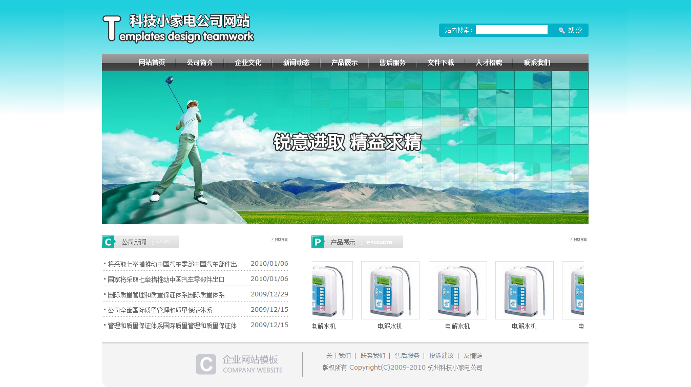Open 文件下载 menu item
691x387 pixels.
click(441, 62)
